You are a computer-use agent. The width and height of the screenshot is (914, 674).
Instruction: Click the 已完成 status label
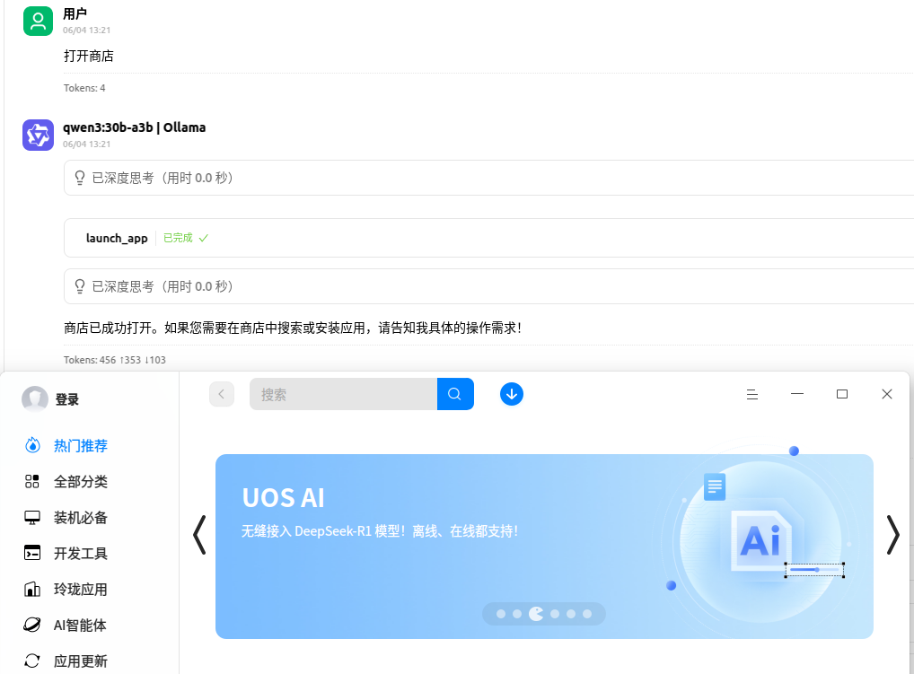coord(178,238)
